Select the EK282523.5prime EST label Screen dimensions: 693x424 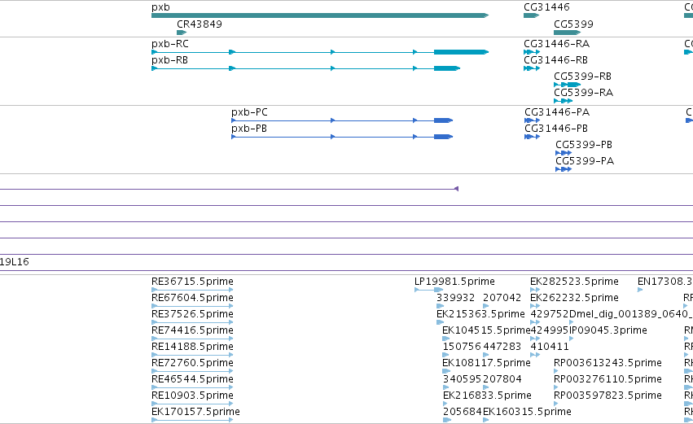(x=574, y=282)
